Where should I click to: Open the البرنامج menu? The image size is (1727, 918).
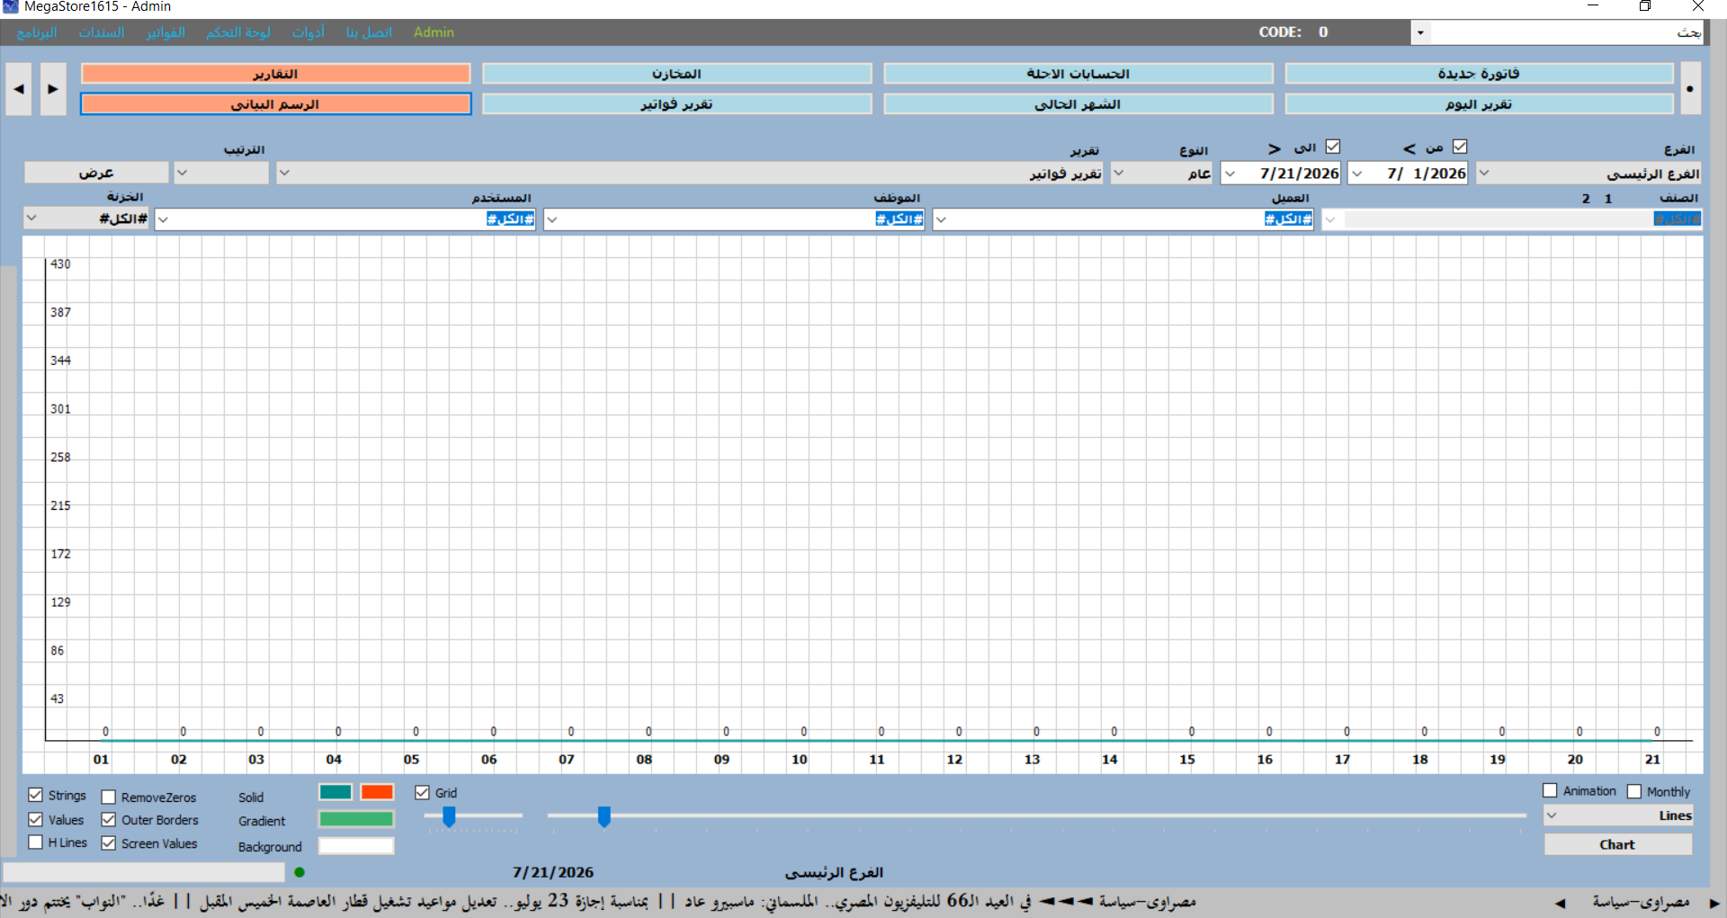pos(37,32)
